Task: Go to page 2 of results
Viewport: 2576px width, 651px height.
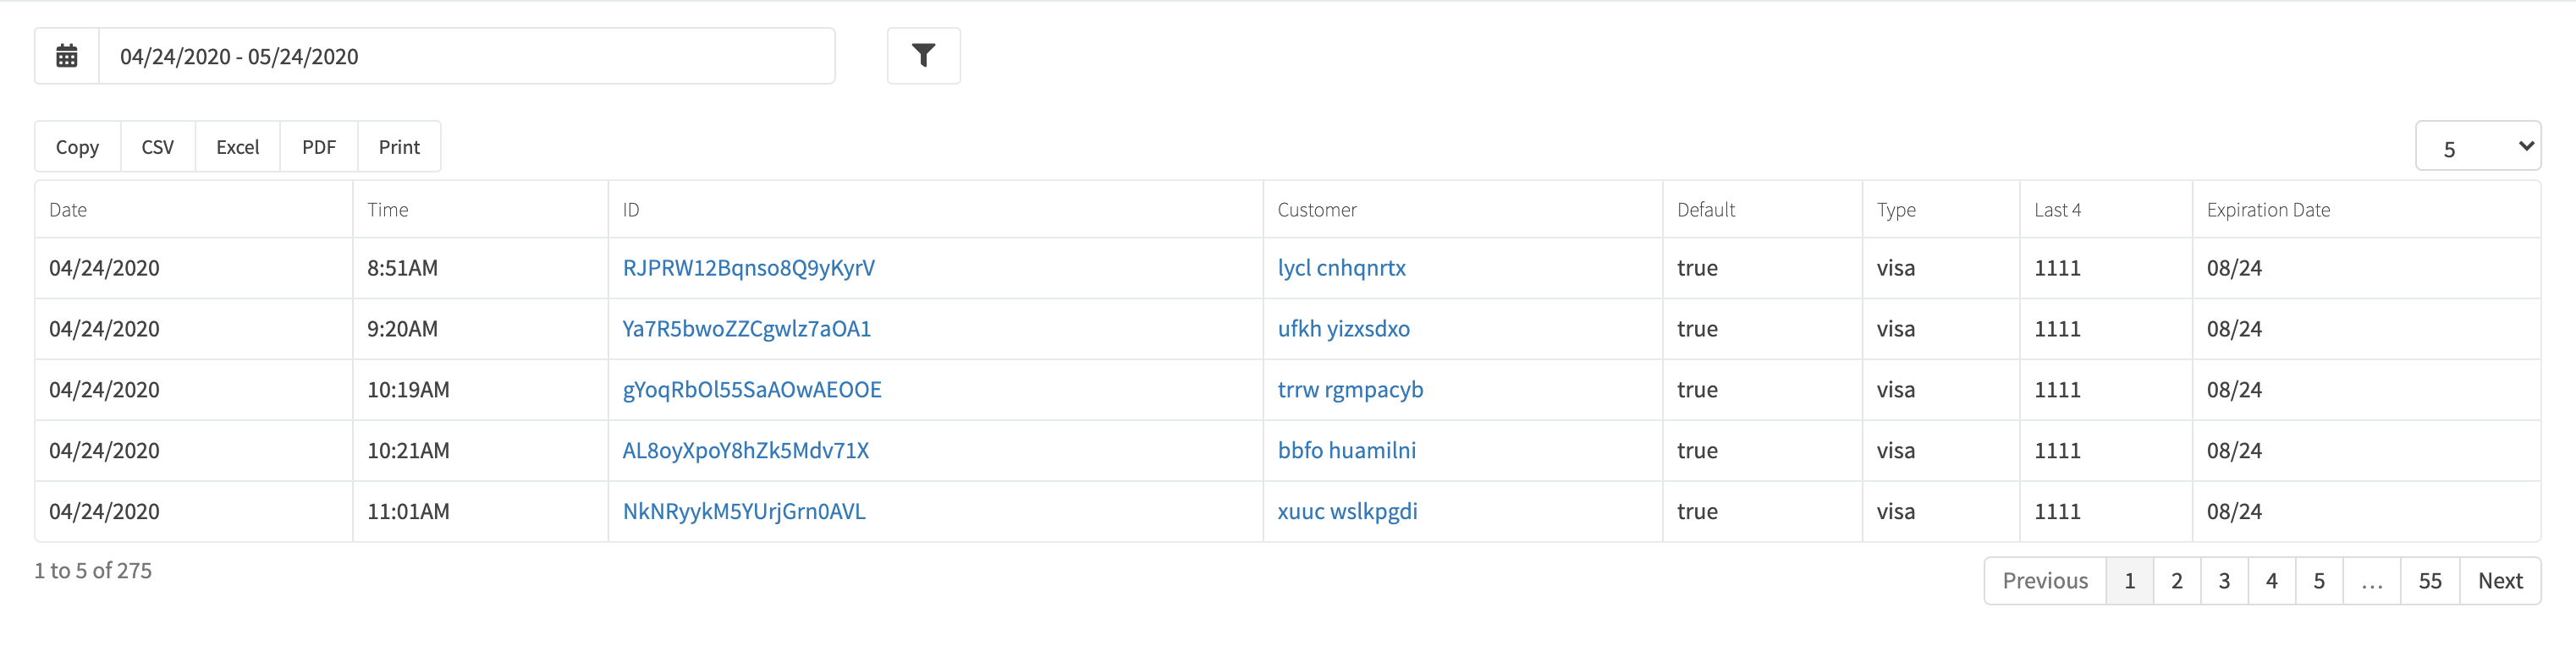Action: point(2176,580)
